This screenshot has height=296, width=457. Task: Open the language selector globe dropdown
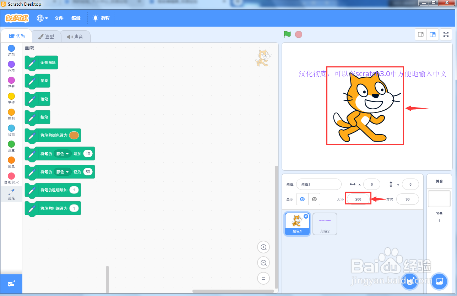click(42, 18)
